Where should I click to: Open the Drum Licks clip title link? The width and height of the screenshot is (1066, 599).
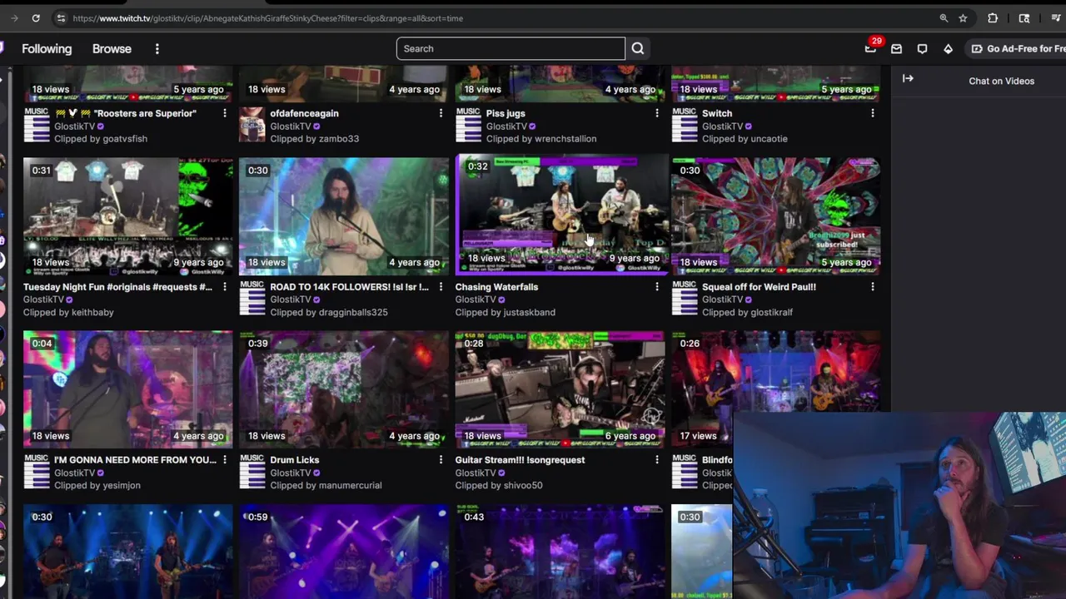click(x=295, y=460)
